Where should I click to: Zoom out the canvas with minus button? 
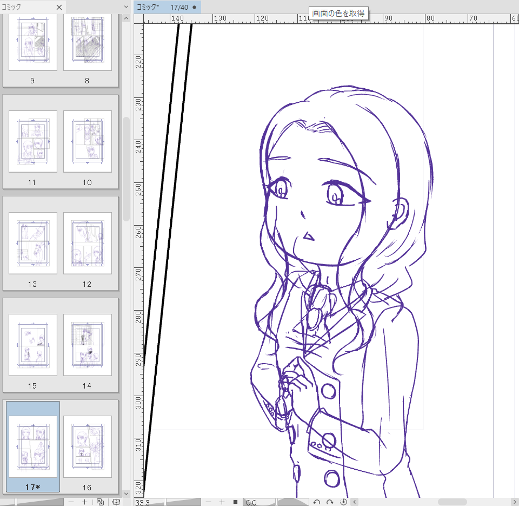coord(208,502)
